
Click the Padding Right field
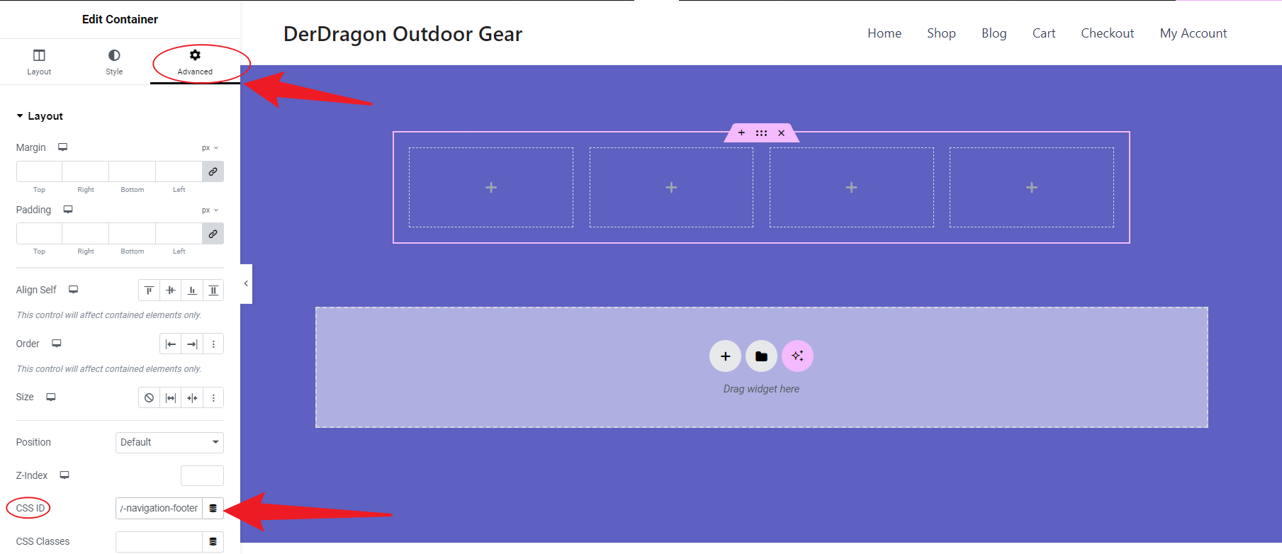pos(86,234)
